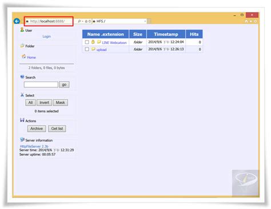Click timestamp 12:24:04 in LINE Webcatoon row
This screenshot has width=271, height=209.
point(177,42)
